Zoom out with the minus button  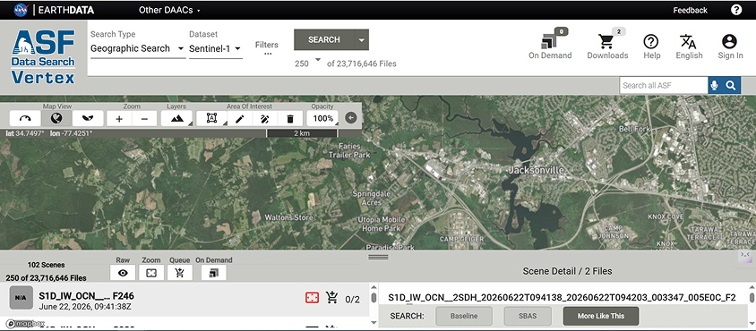pos(144,118)
